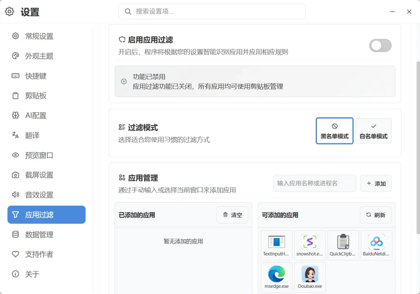
Task: Click the grid icon beside 应用管理
Action: (x=122, y=177)
